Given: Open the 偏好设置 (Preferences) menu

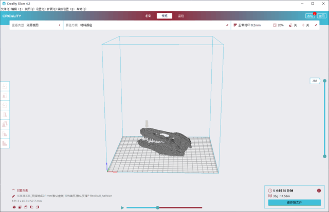Looking at the screenshot, I should point(66,9).
